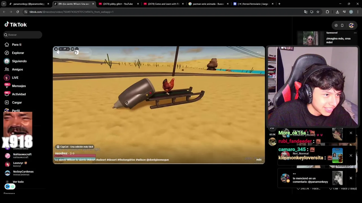
Task: Open the Chrome three-dot menu
Action: [x=358, y=12]
